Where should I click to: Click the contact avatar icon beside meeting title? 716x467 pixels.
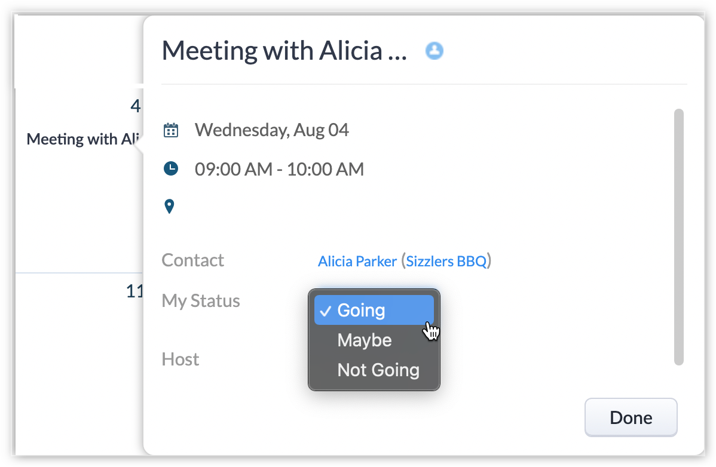435,51
